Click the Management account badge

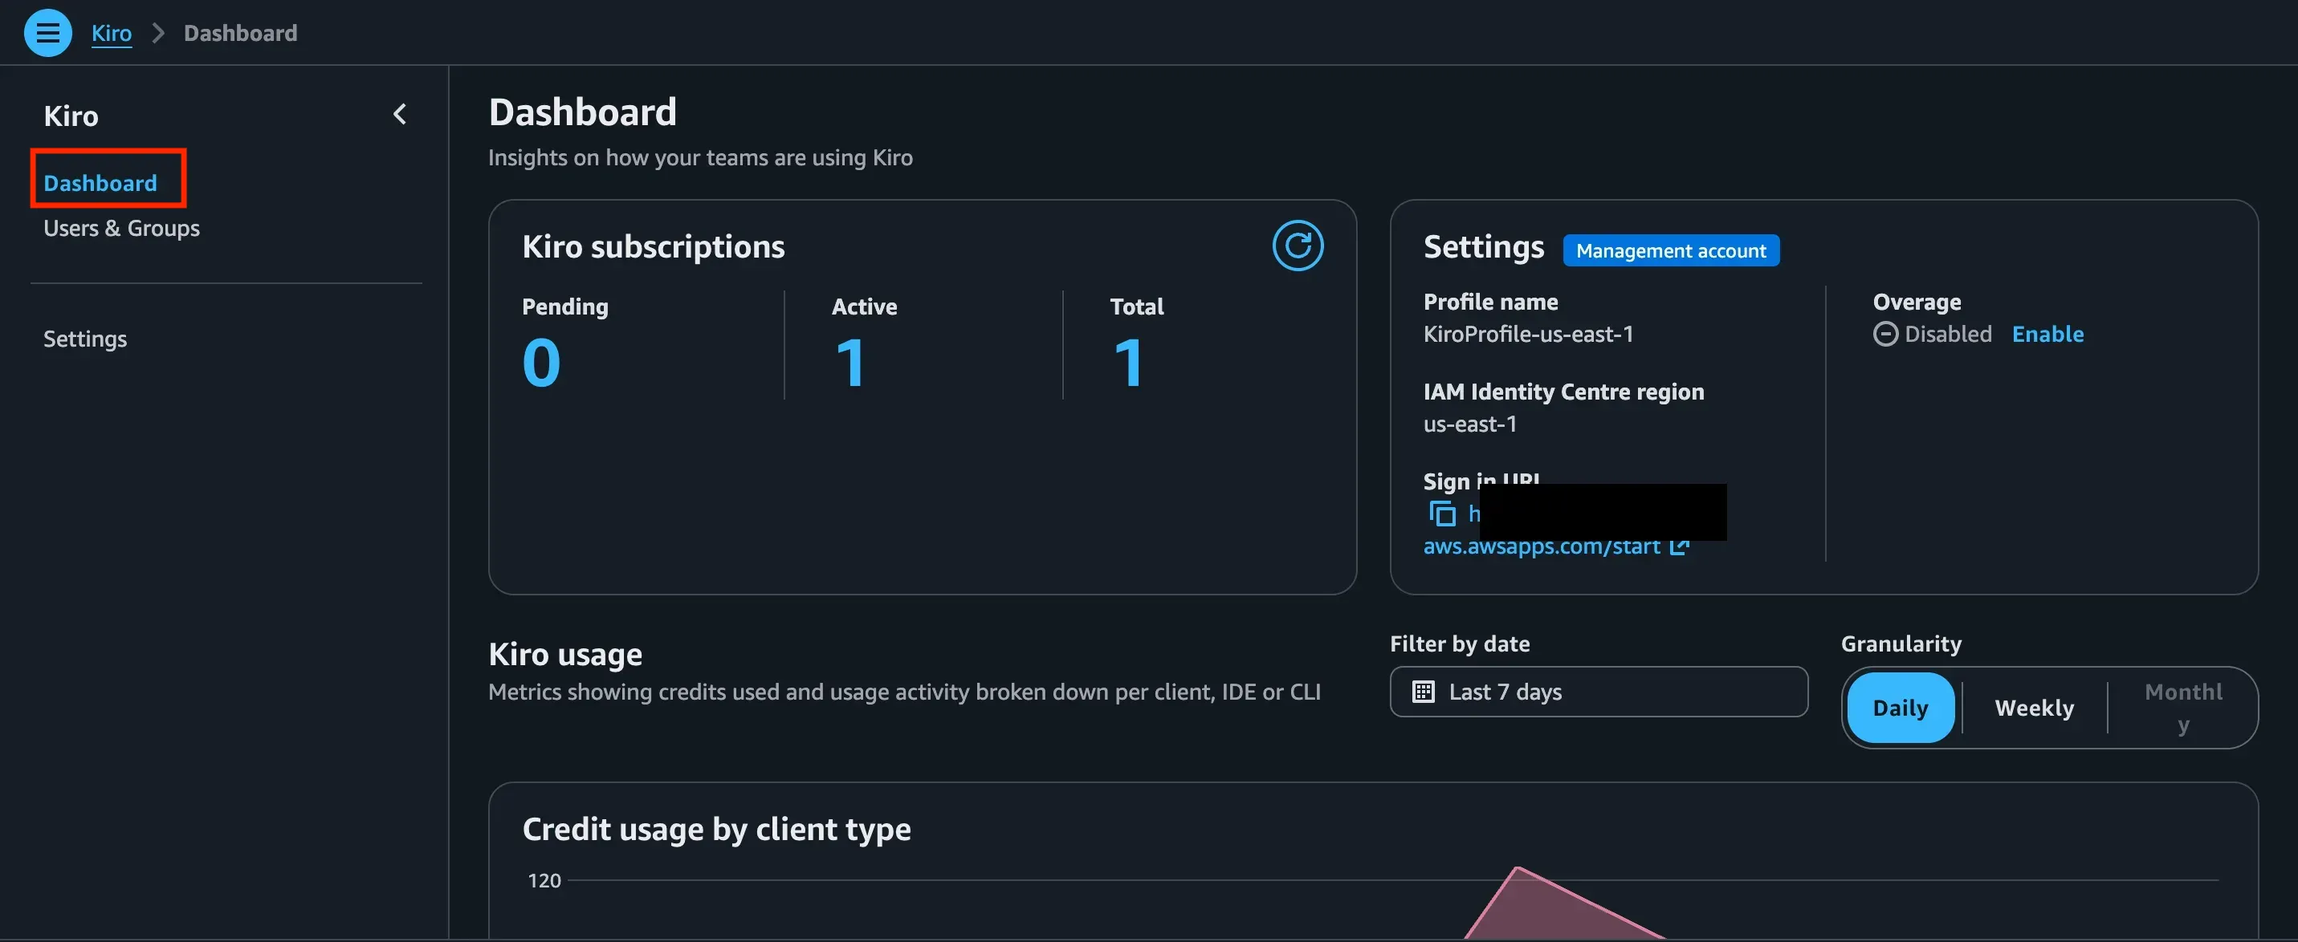coord(1670,250)
